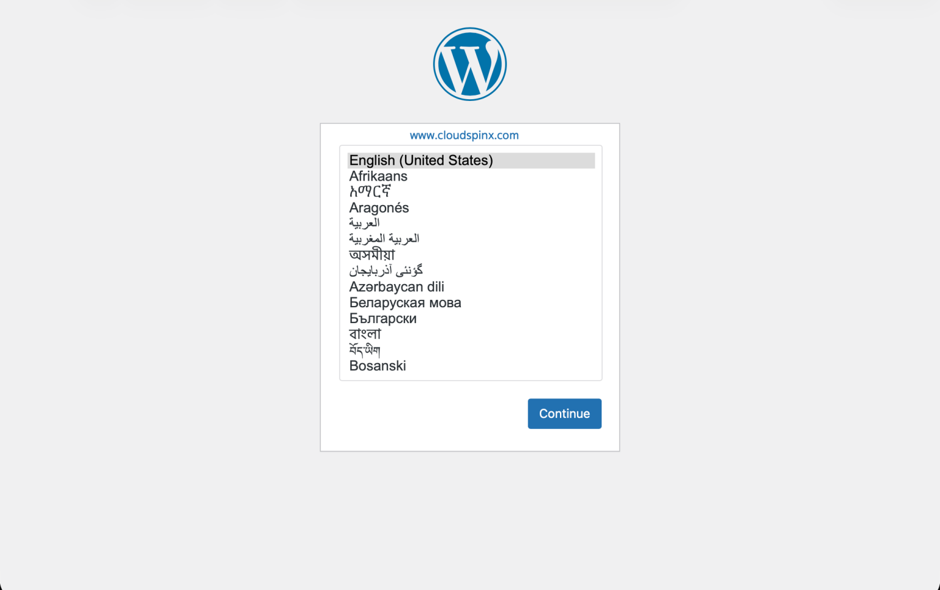This screenshot has height=590, width=940.
Task: Select the Amharic (አማርኛ) language option
Action: click(x=370, y=192)
